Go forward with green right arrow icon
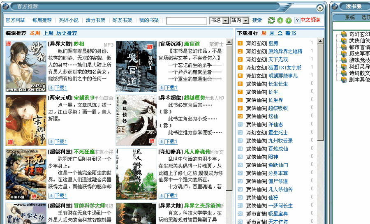 coord(289,21)
